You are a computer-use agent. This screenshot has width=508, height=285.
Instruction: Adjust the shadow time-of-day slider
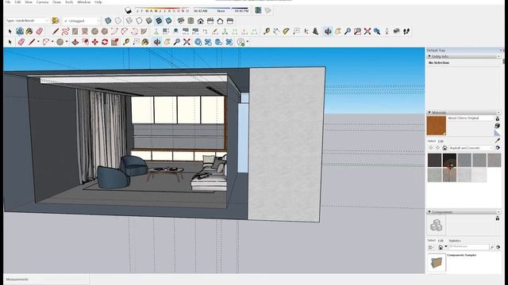click(221, 9)
